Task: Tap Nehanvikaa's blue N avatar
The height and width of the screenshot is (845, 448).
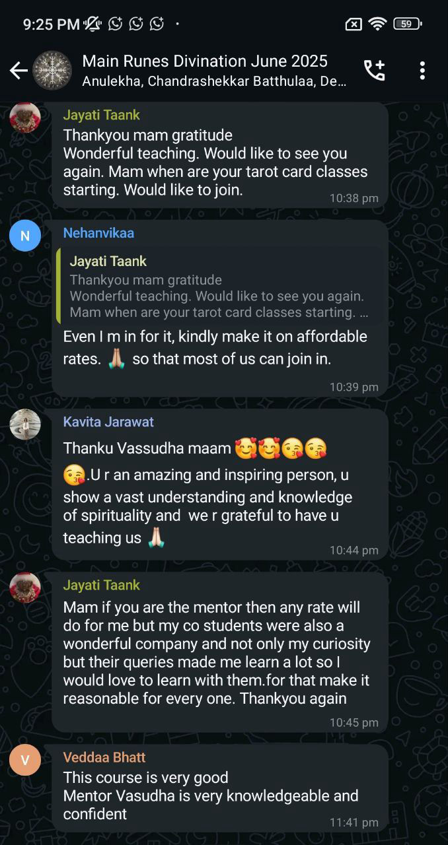Action: (25, 236)
